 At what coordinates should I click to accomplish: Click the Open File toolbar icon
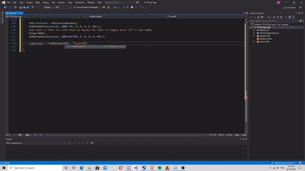(x=20, y=8)
